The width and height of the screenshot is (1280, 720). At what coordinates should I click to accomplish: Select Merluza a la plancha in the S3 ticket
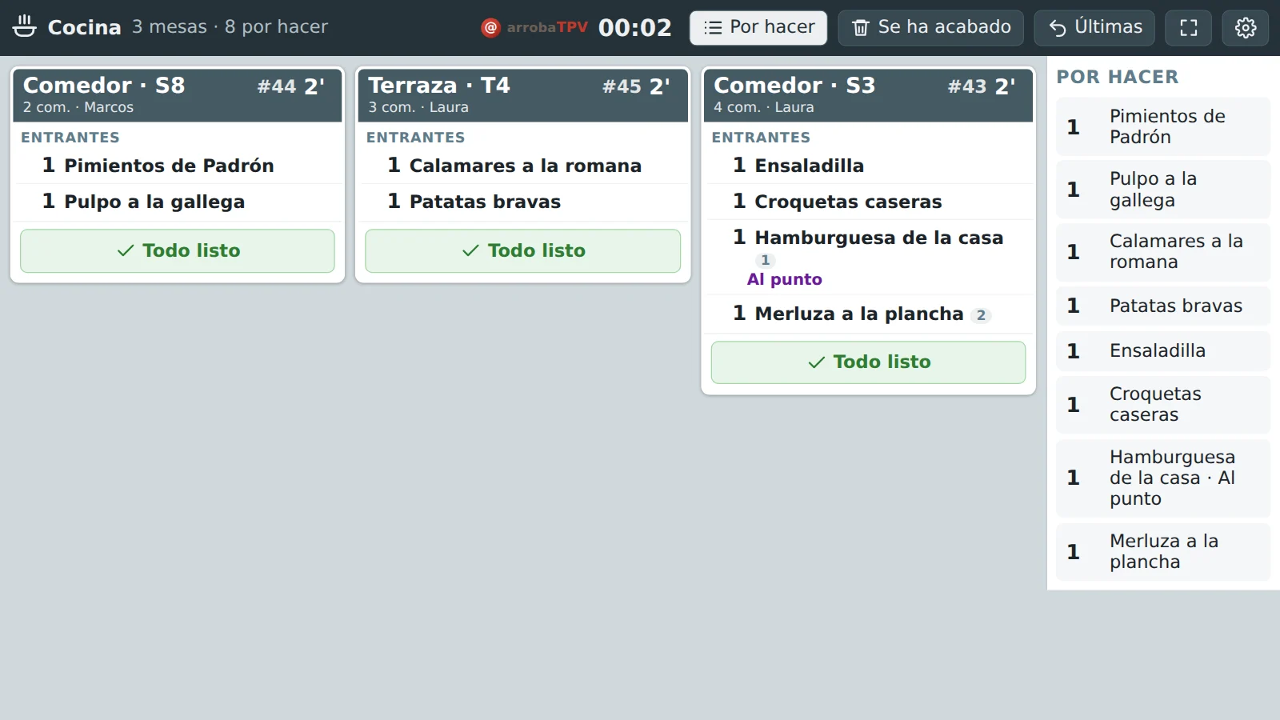pos(869,314)
